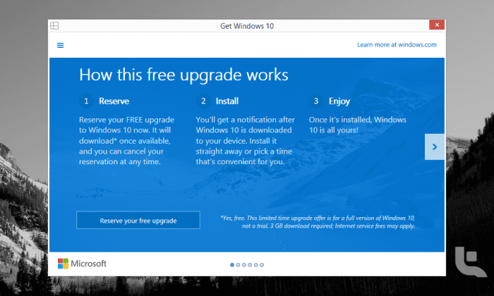Go to next slide with right chevron
494x296 pixels.
[x=435, y=147]
